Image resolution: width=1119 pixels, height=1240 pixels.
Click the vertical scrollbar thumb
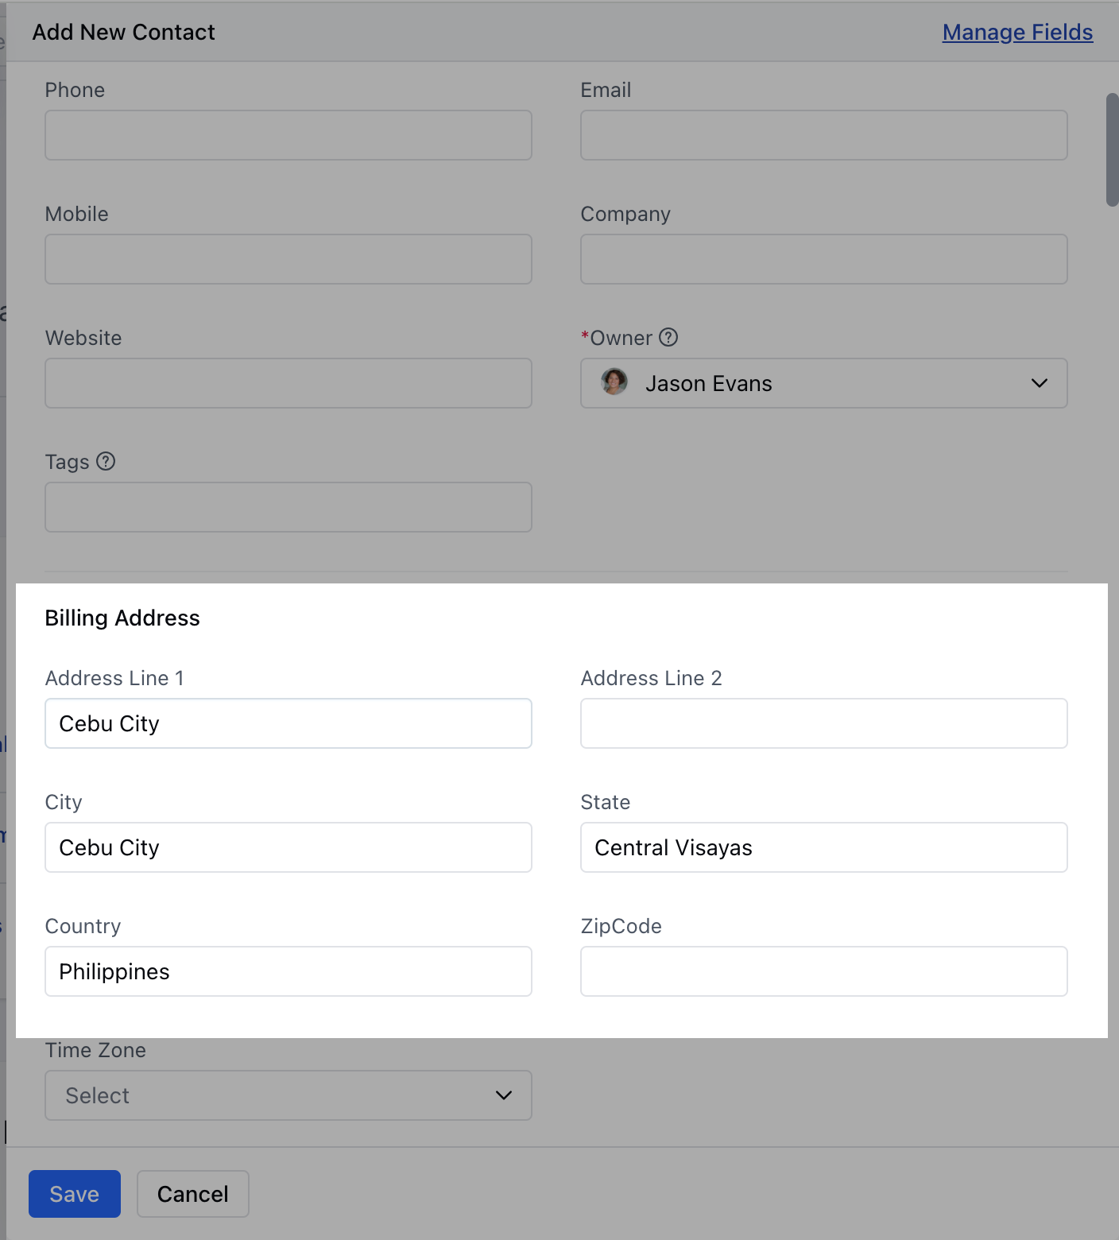(x=1113, y=150)
